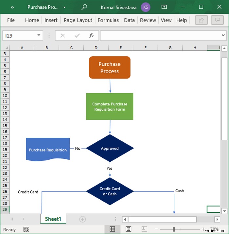229x234 pixels.
Task: Expand the Quick Access toolbar double-chevron
Action: pyautogui.click(x=12, y=7)
